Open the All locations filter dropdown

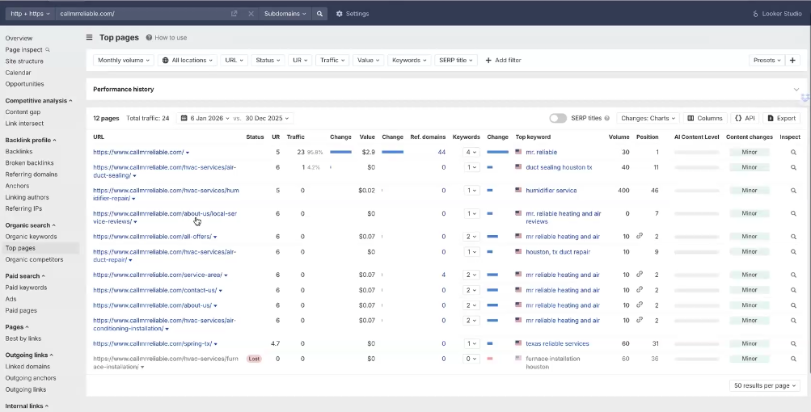click(188, 60)
